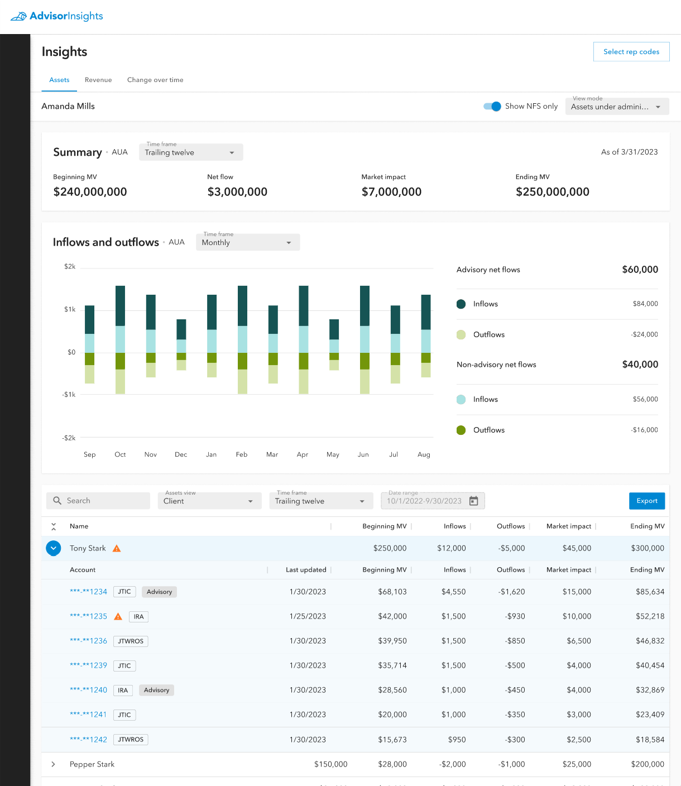Collapse the Tony Stark row
Image resolution: width=681 pixels, height=786 pixels.
pos(53,548)
